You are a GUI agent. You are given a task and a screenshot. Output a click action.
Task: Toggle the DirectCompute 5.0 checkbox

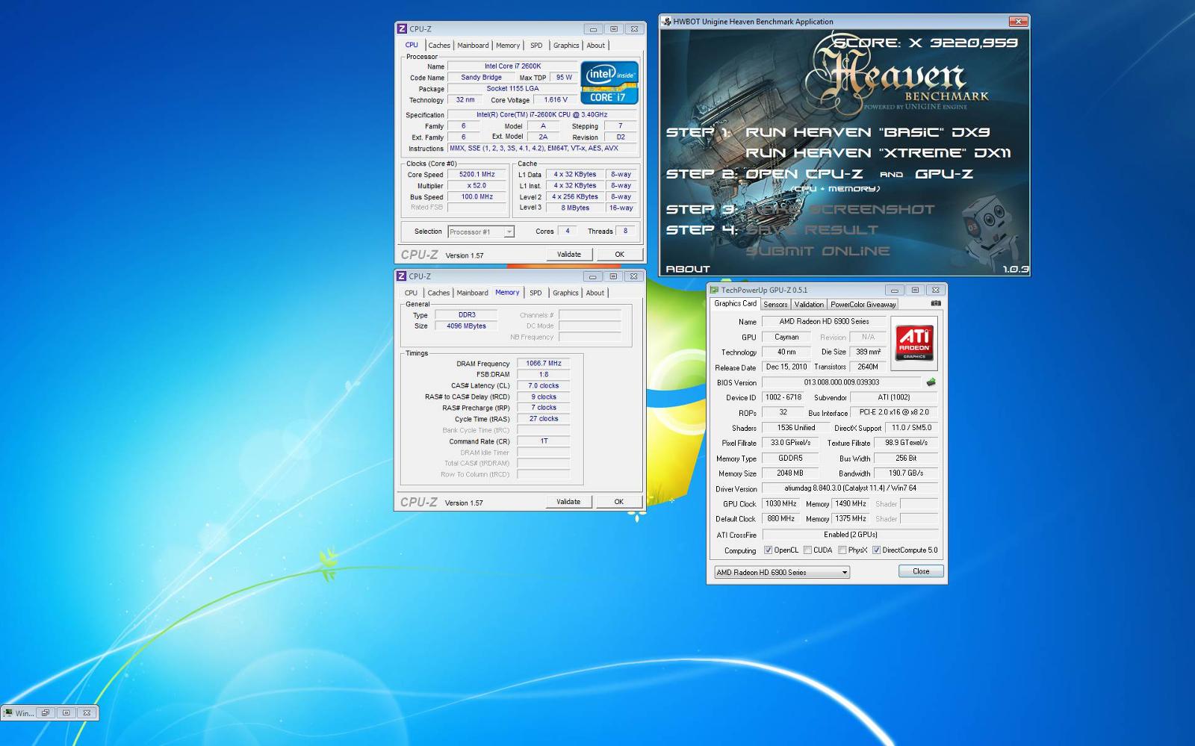pyautogui.click(x=876, y=550)
